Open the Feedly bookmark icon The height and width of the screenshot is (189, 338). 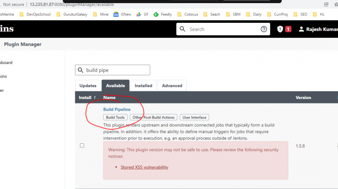coord(156,15)
